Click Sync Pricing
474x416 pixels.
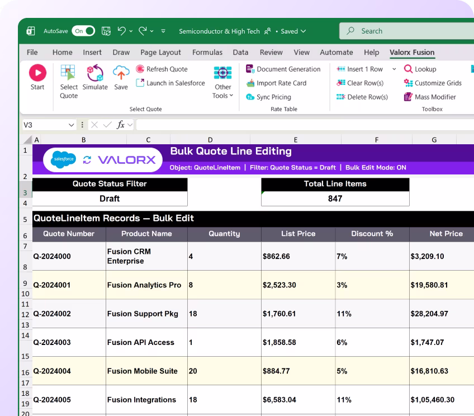(x=268, y=97)
